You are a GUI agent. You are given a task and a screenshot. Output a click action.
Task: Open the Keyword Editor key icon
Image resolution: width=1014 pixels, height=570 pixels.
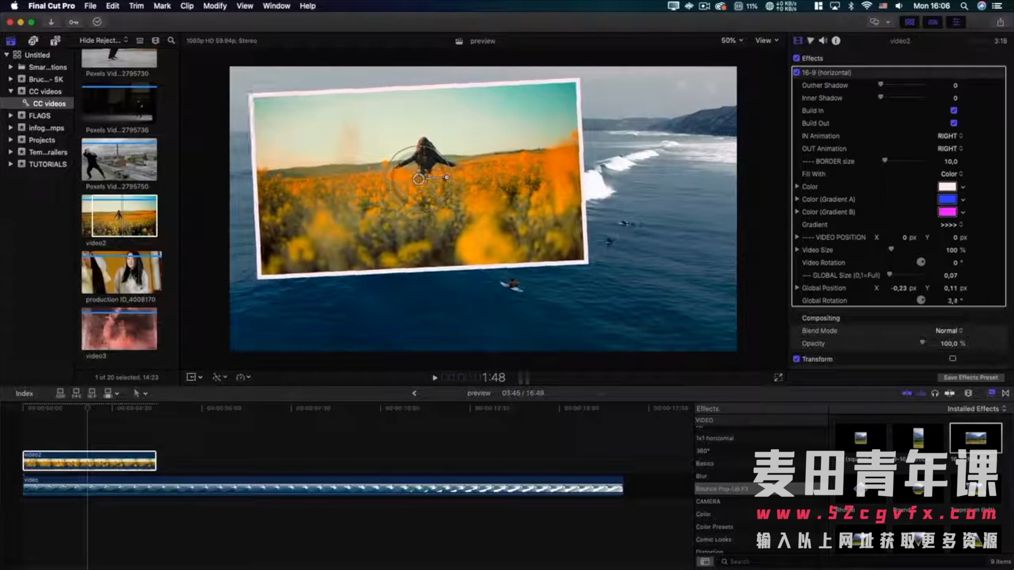73,22
